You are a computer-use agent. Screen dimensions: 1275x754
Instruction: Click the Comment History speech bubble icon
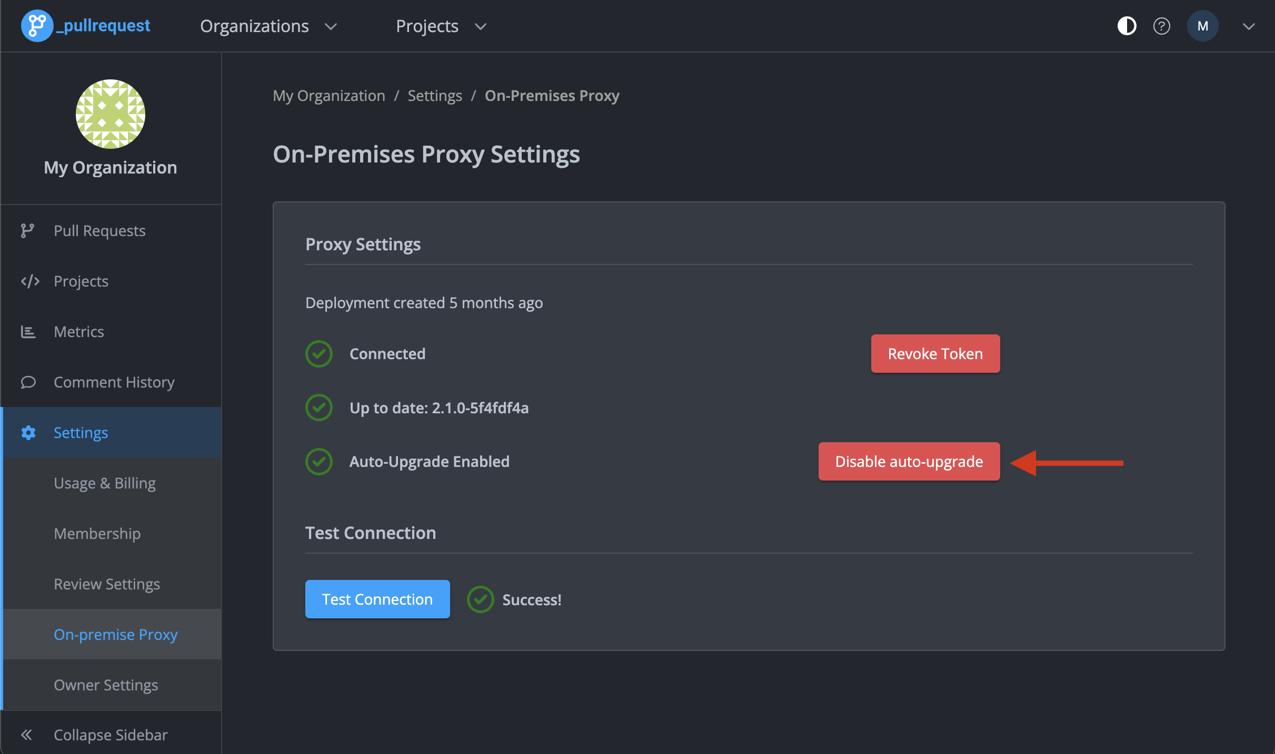(x=28, y=382)
